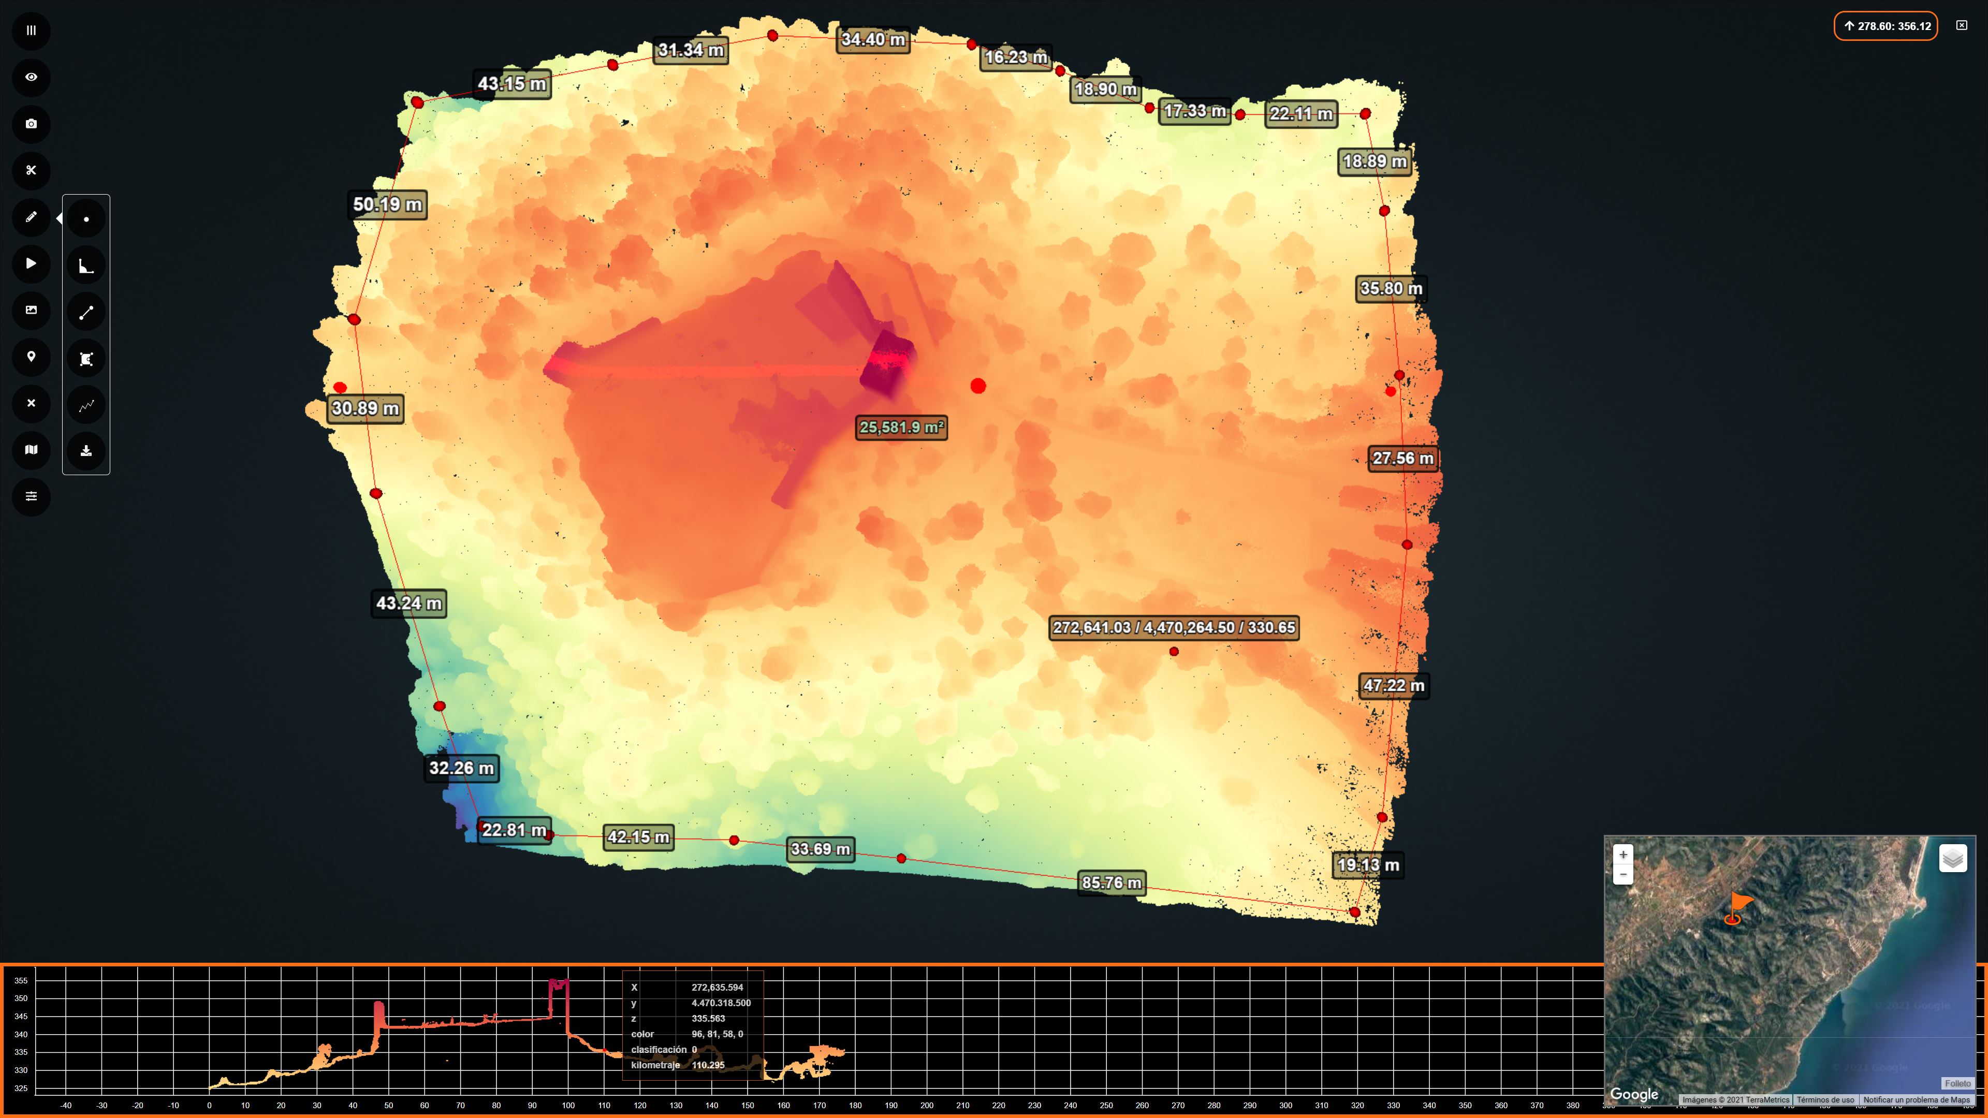Open the minimap layers selector

click(1952, 858)
